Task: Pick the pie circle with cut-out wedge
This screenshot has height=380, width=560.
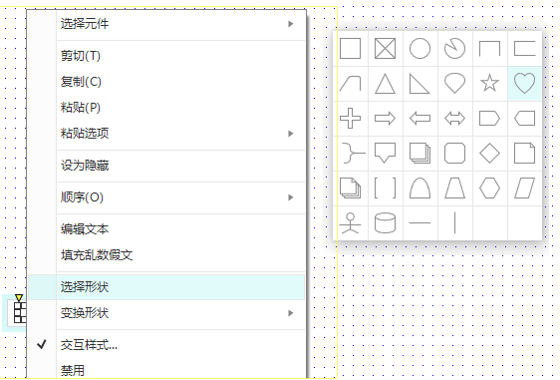Action: (454, 48)
